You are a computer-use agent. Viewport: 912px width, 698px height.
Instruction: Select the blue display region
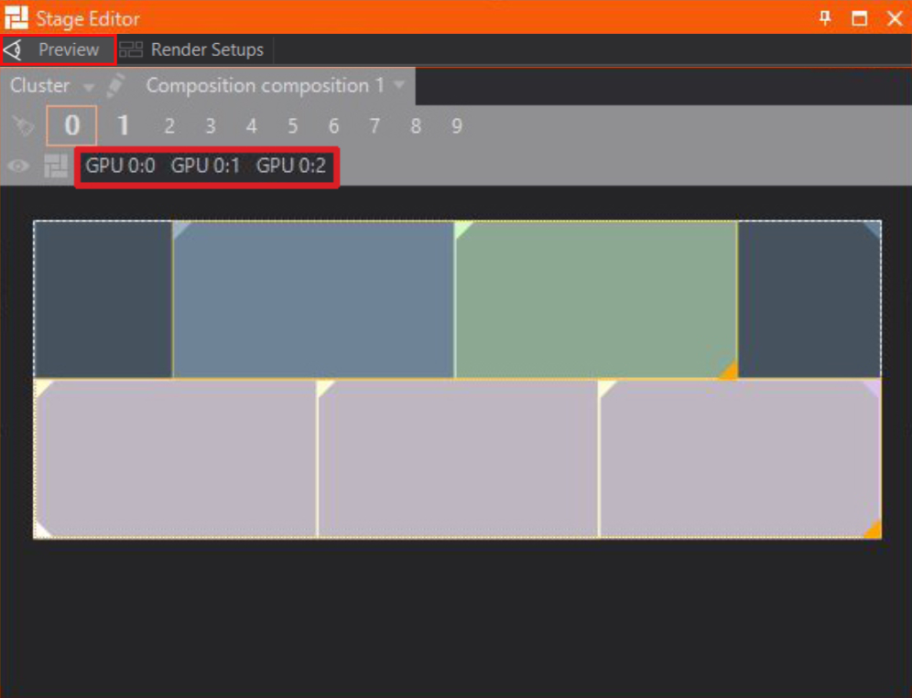pos(313,299)
